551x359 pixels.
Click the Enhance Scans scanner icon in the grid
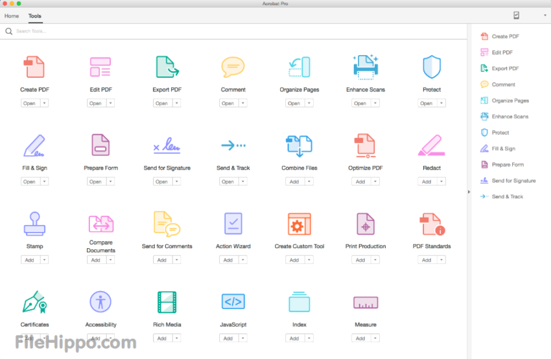pos(366,67)
